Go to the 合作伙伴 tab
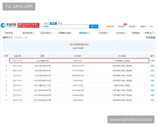 tap(121, 33)
